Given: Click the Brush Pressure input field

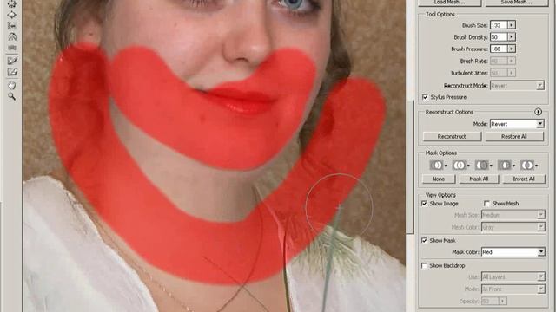Looking at the screenshot, I should 499,49.
